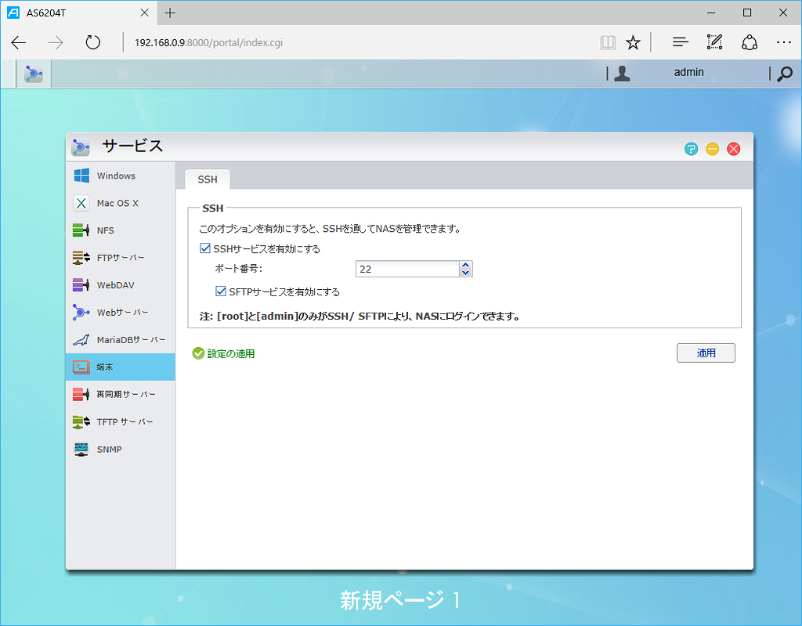Open Mac OS X service settings
This screenshot has width=802, height=626.
[x=81, y=203]
